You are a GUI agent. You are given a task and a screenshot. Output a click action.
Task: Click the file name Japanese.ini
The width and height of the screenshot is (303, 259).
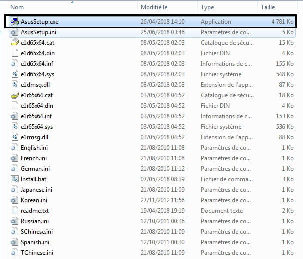pyautogui.click(x=36, y=190)
